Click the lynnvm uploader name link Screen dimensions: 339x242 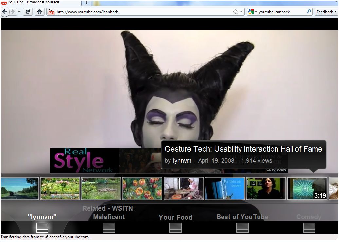coord(182,161)
